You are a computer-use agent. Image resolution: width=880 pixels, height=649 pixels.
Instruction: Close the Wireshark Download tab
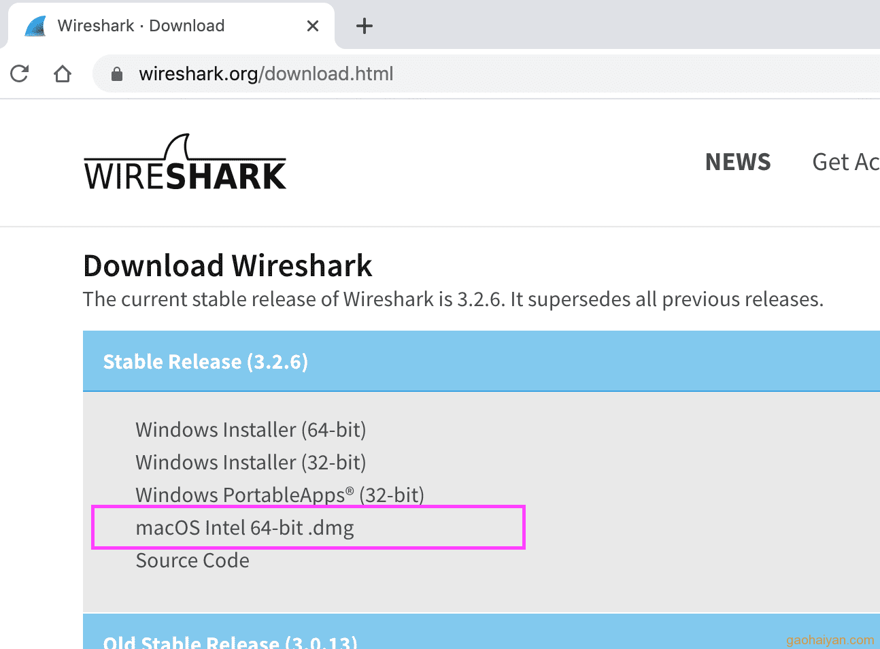313,26
